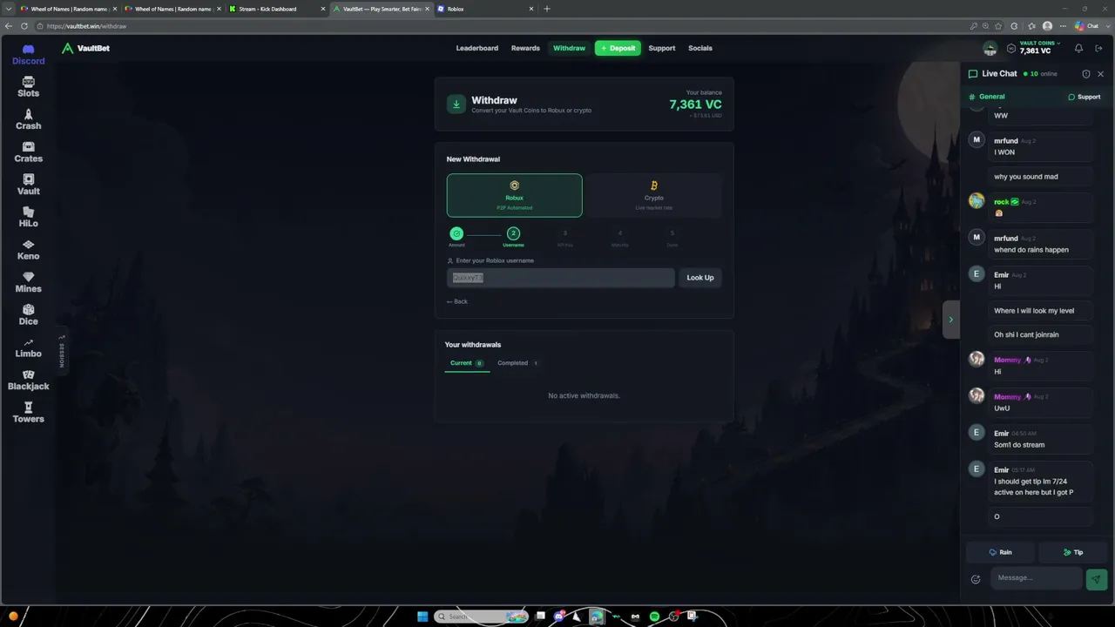Click the green Deposit button
This screenshot has width=1115, height=627.
tap(618, 48)
